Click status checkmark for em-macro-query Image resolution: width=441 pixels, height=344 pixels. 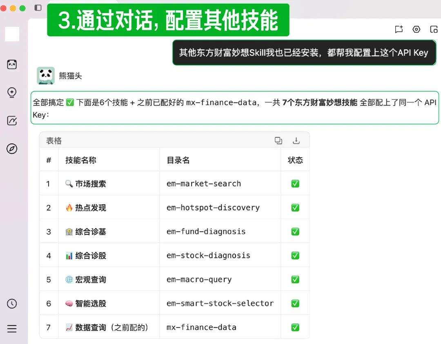295,280
